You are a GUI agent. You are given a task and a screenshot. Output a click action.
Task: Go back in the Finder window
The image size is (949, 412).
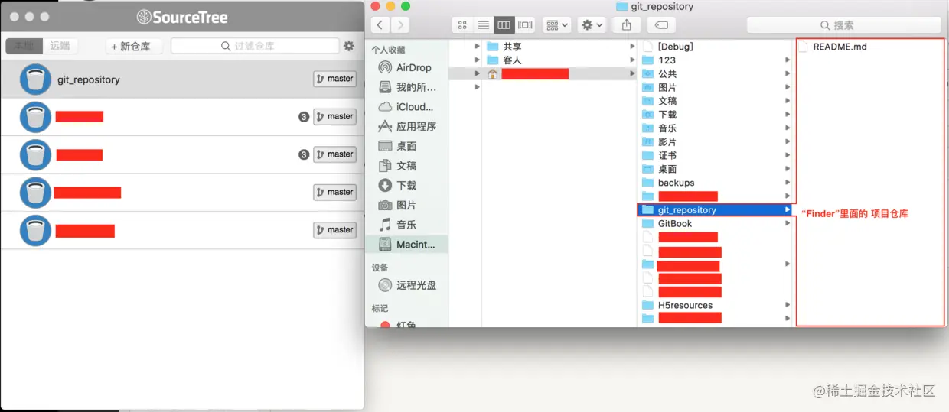tap(380, 25)
